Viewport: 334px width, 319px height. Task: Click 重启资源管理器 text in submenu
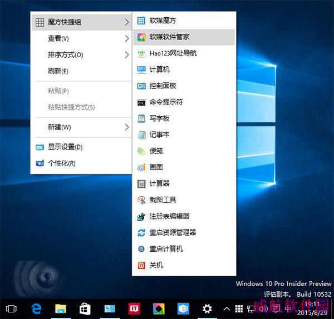[x=173, y=233]
